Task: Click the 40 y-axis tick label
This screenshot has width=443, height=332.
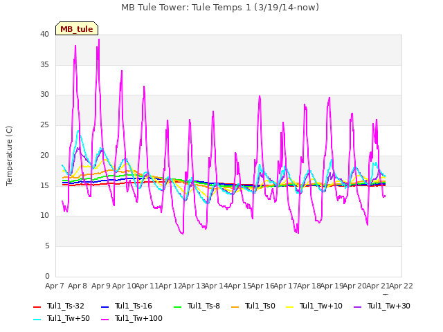Action: [44, 35]
